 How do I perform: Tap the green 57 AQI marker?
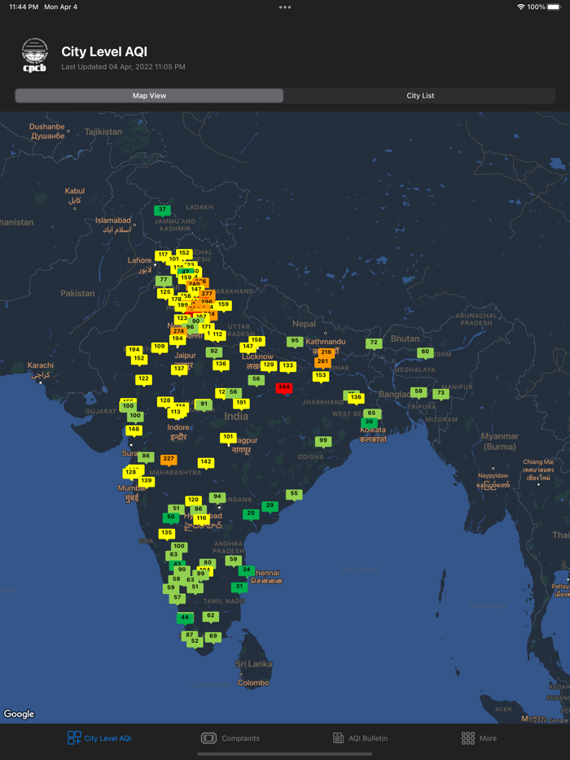[177, 598]
